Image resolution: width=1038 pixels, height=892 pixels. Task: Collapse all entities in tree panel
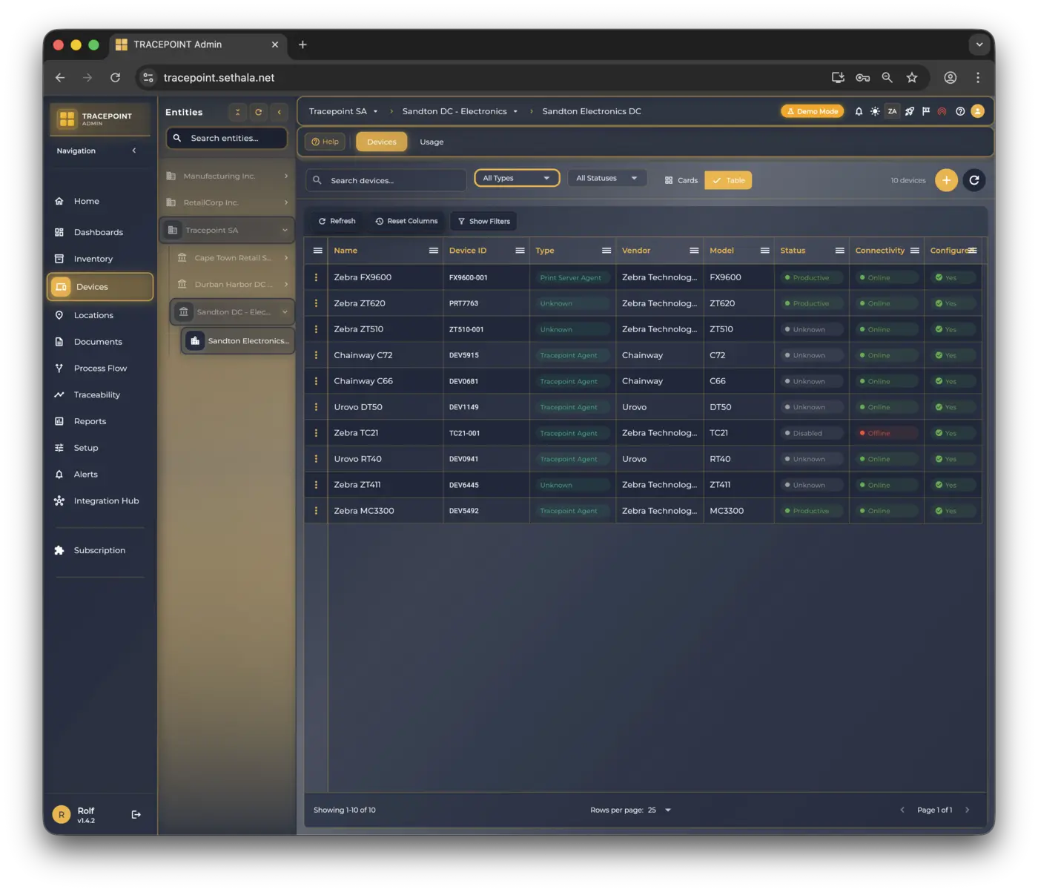pos(237,112)
